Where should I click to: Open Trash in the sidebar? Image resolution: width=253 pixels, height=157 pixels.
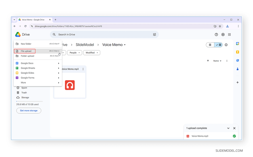click(24, 93)
